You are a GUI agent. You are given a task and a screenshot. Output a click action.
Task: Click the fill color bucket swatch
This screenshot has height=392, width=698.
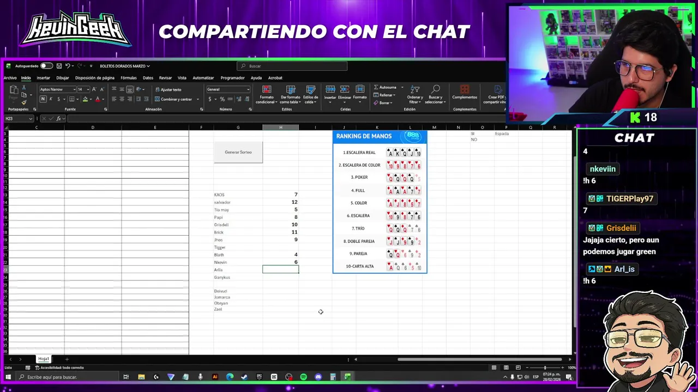[85, 99]
